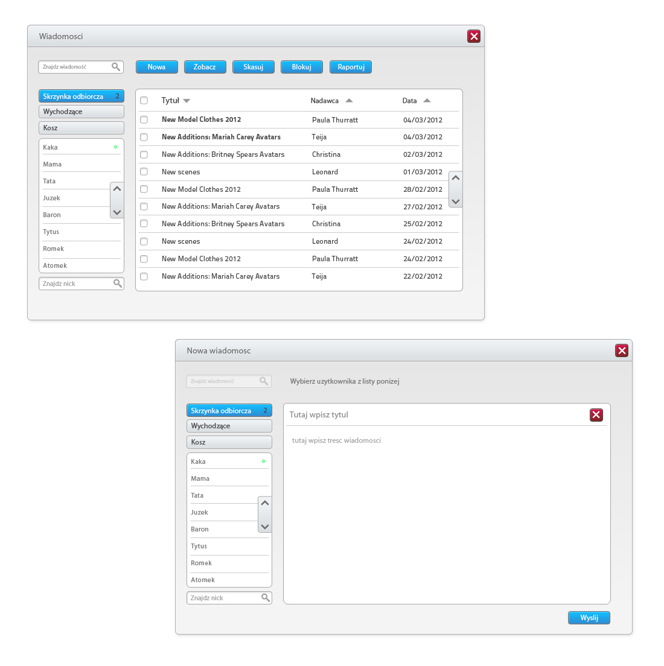Image resolution: width=664 pixels, height=666 pixels.
Task: Close the Nowa wiadomosc window
Action: pyautogui.click(x=622, y=350)
